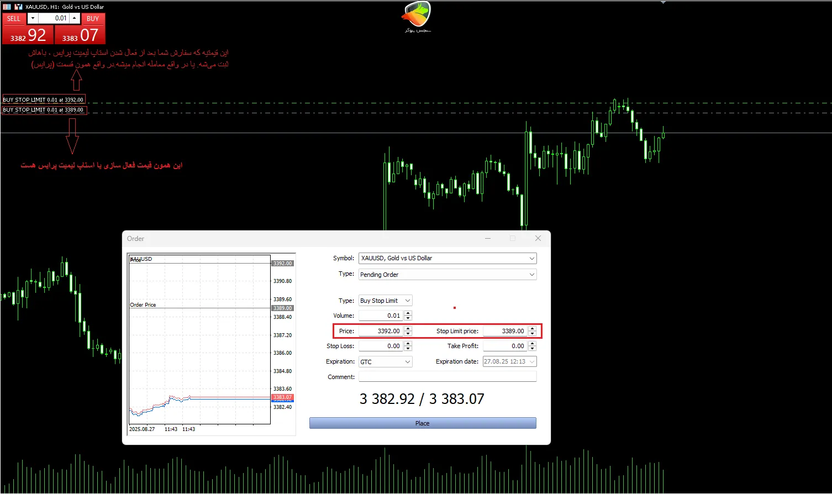This screenshot has width=832, height=494.
Task: Click the empty Comment input field
Action: tap(447, 376)
